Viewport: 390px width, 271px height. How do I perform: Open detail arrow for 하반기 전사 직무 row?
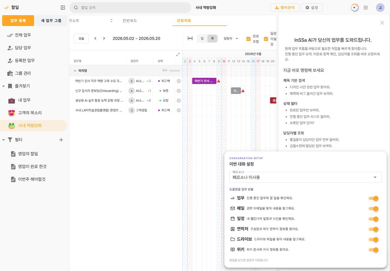[x=179, y=81]
